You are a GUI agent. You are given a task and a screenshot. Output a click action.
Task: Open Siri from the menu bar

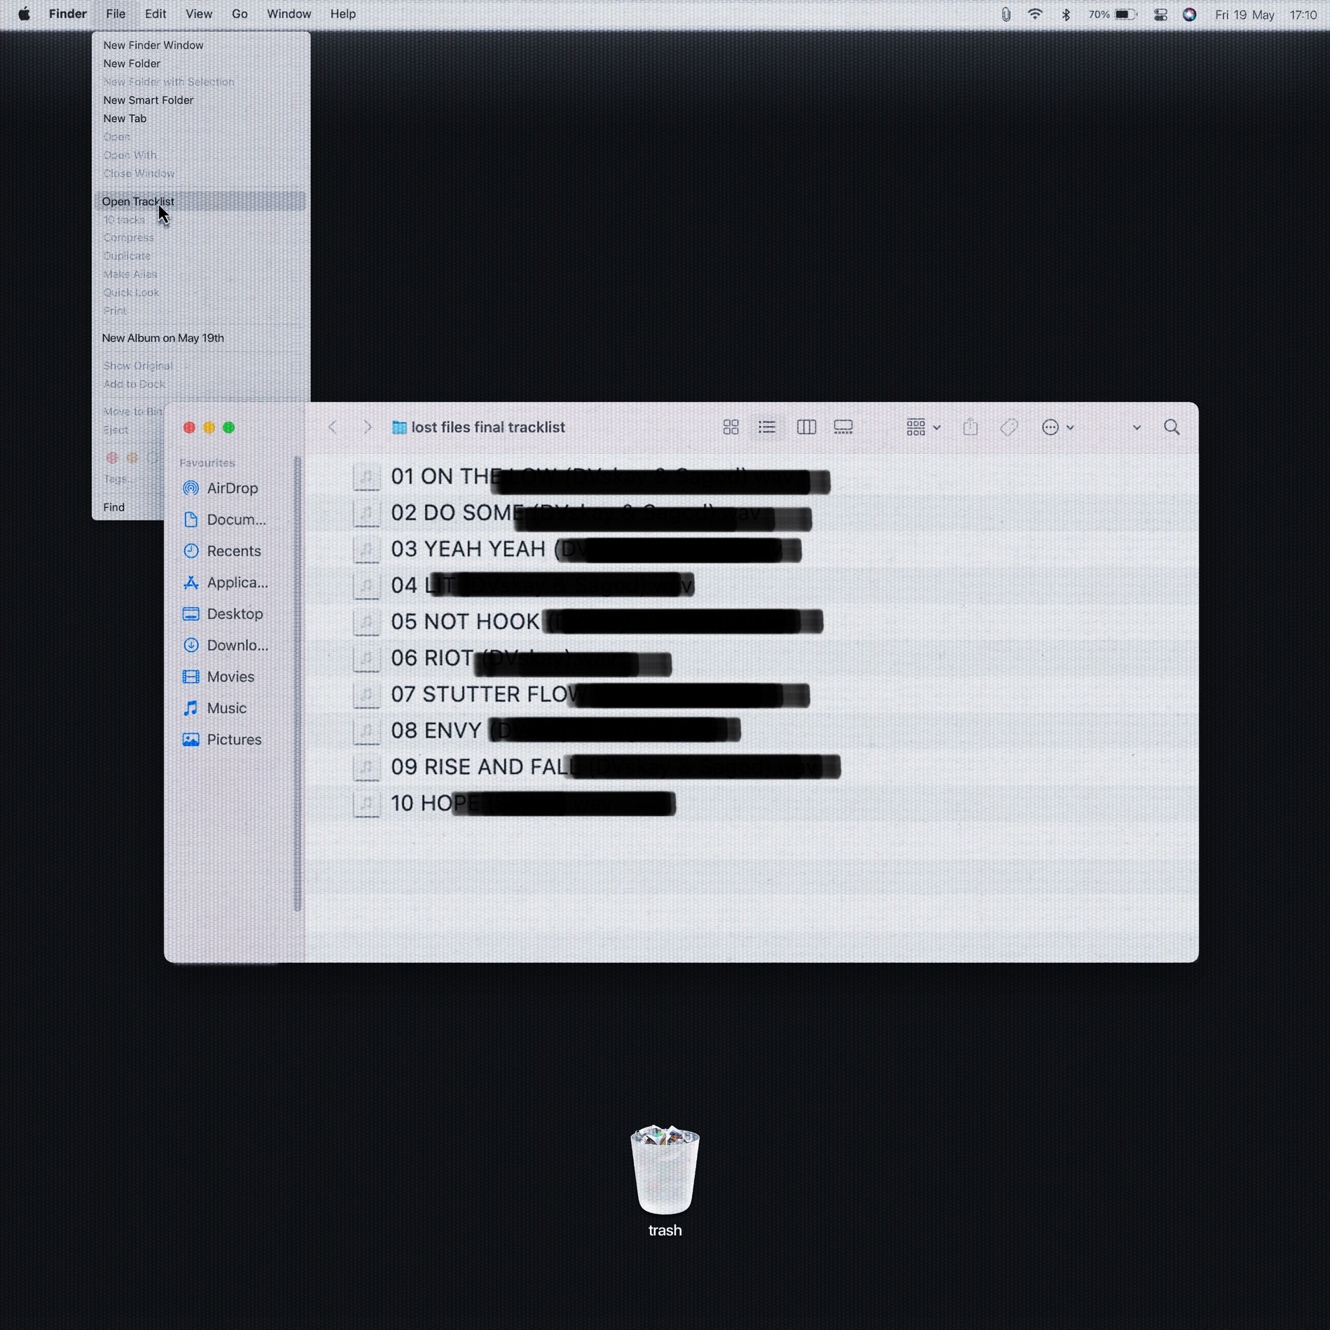tap(1189, 13)
